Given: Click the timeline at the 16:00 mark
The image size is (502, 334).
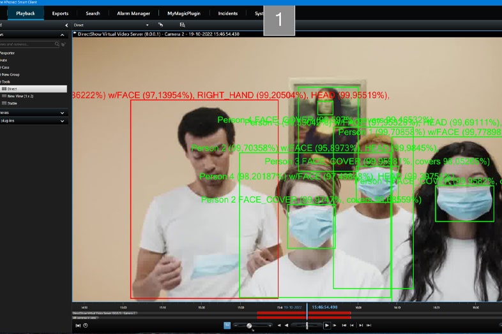Looking at the screenshot, I should click(358, 307).
